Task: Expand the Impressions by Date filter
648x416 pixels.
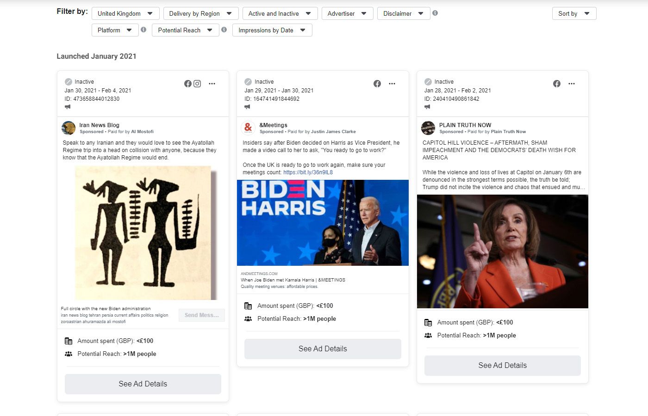Action: click(x=272, y=30)
